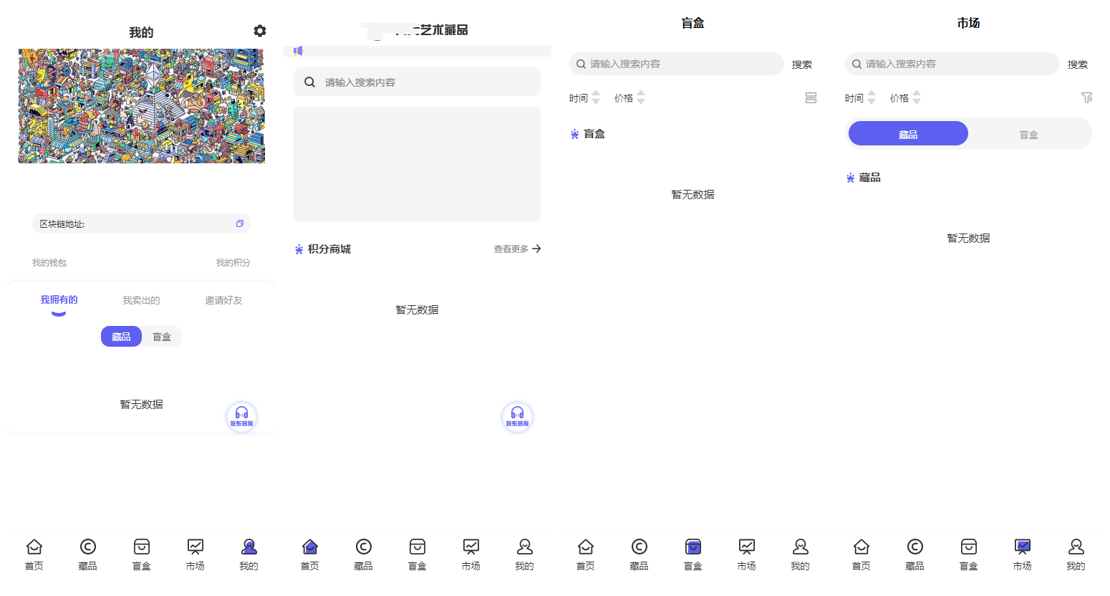Keep 藏品 selected in the 市场 segmented control

(x=907, y=133)
